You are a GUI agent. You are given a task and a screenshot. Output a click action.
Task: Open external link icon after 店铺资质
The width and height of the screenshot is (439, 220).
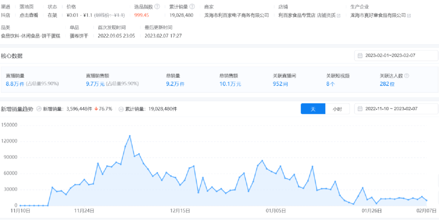338,15
